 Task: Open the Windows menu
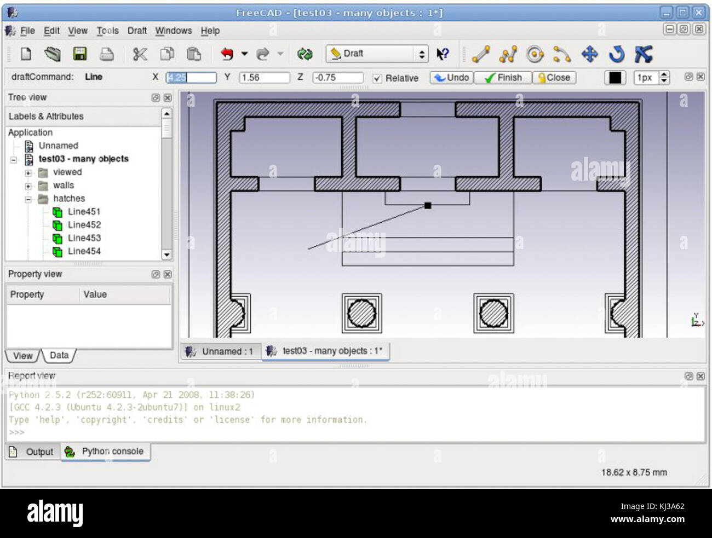coord(173,31)
